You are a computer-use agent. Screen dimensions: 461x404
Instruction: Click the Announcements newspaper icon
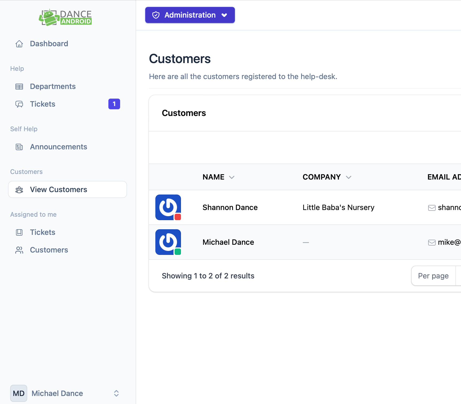[x=19, y=147]
